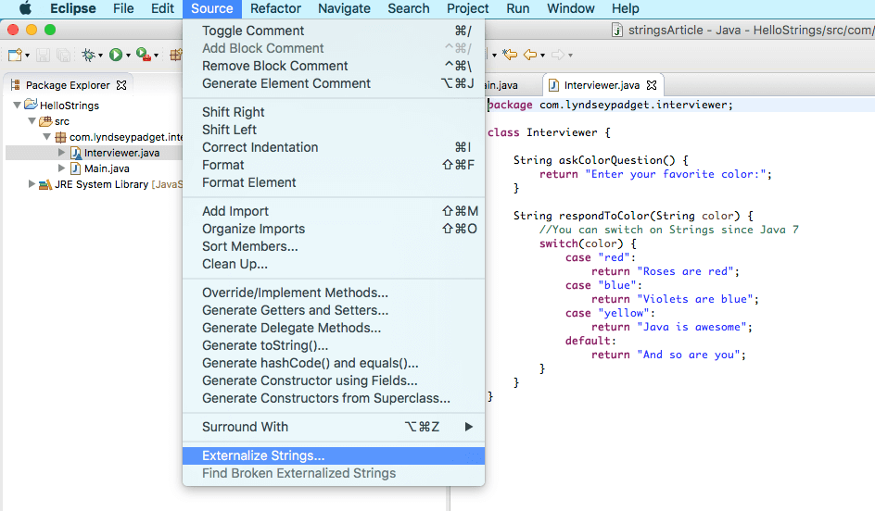Image resolution: width=875 pixels, height=511 pixels.
Task: Expand the JRE System Library node
Action: [32, 184]
